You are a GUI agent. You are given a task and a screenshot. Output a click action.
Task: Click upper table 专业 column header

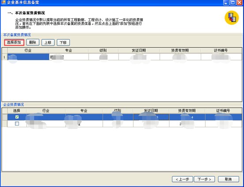69,50
